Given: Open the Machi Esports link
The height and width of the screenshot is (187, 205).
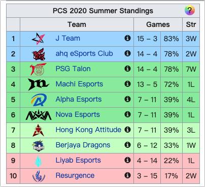Looking at the screenshot, I should tap(79, 84).
